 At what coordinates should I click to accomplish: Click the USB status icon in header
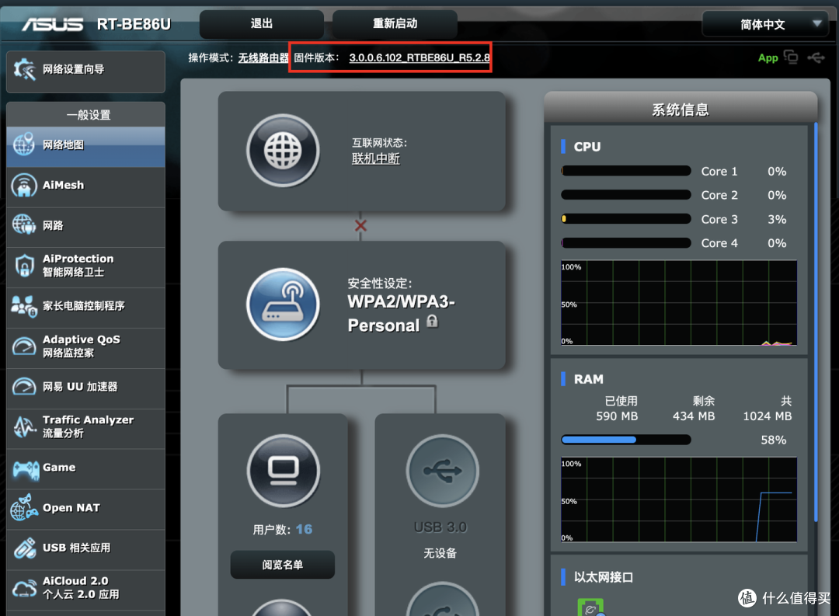816,57
